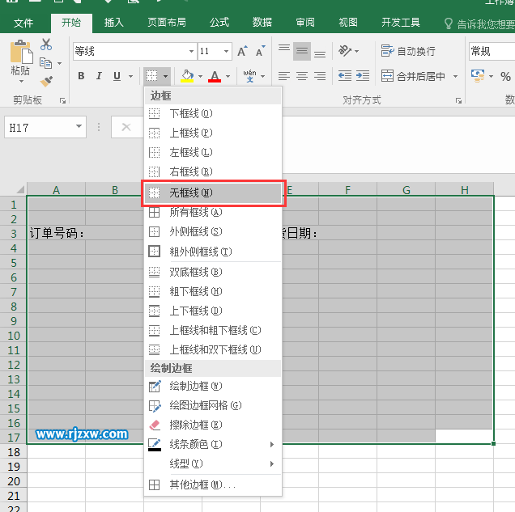Expand the font color dropdown arrow
Viewport: 515px width, 512px height.
[x=228, y=76]
